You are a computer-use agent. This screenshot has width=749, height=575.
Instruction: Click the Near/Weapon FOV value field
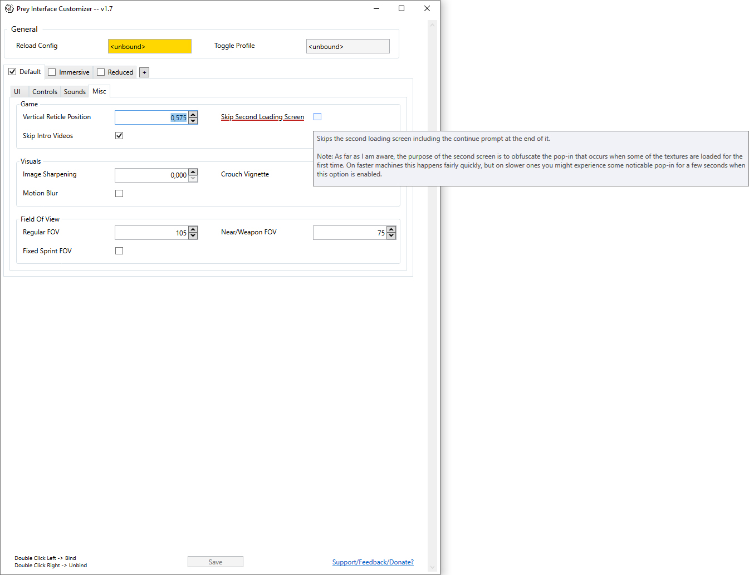point(350,233)
